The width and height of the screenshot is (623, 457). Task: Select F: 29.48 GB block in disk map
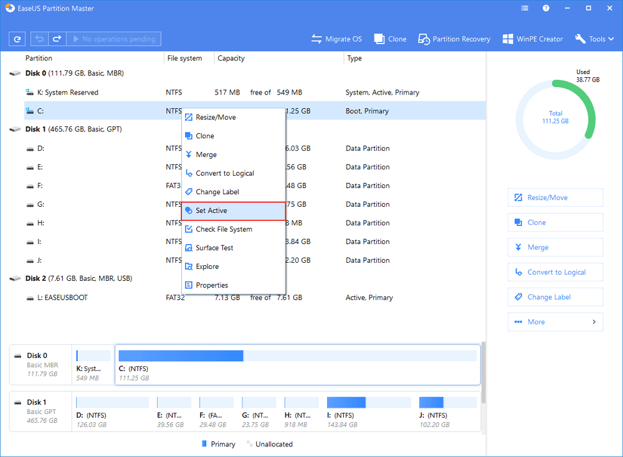click(x=217, y=412)
